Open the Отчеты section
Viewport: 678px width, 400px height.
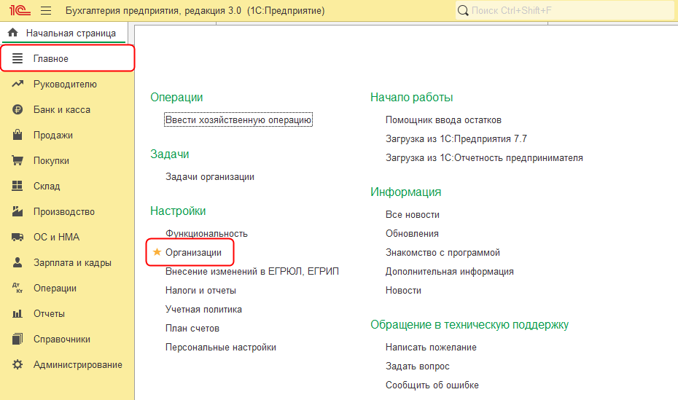68,313
